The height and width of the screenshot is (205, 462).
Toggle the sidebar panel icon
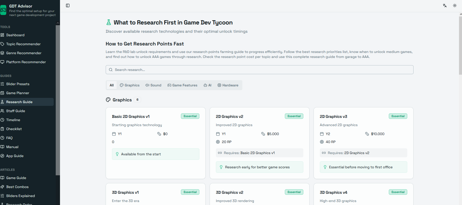click(x=68, y=5)
